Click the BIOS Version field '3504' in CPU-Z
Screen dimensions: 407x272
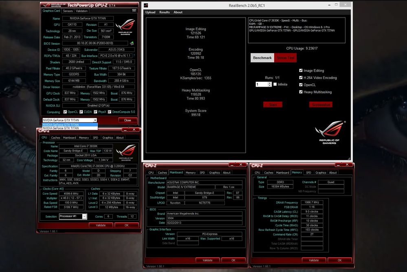pyautogui.click(x=204, y=218)
